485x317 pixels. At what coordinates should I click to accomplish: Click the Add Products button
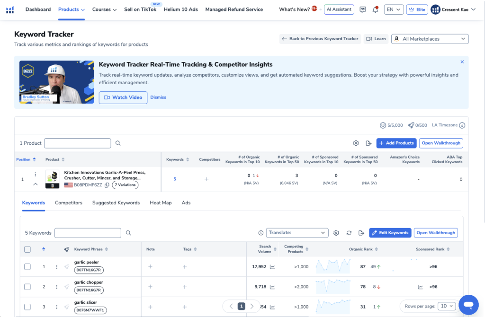point(396,143)
